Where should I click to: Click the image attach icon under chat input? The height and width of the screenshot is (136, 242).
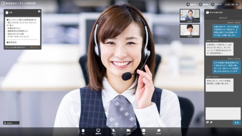point(208,122)
